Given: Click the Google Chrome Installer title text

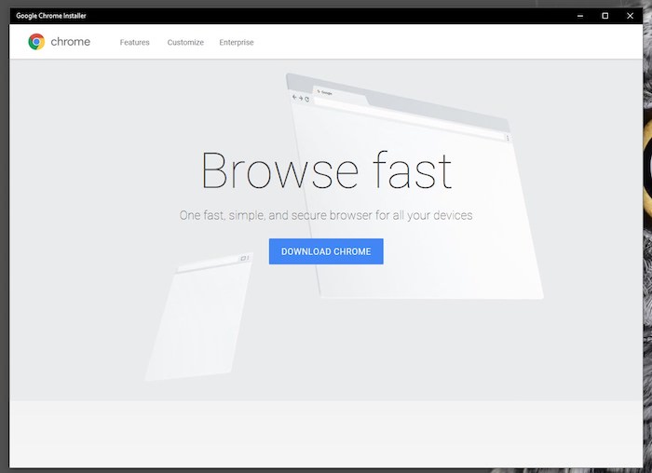Looking at the screenshot, I should pyautogui.click(x=51, y=16).
